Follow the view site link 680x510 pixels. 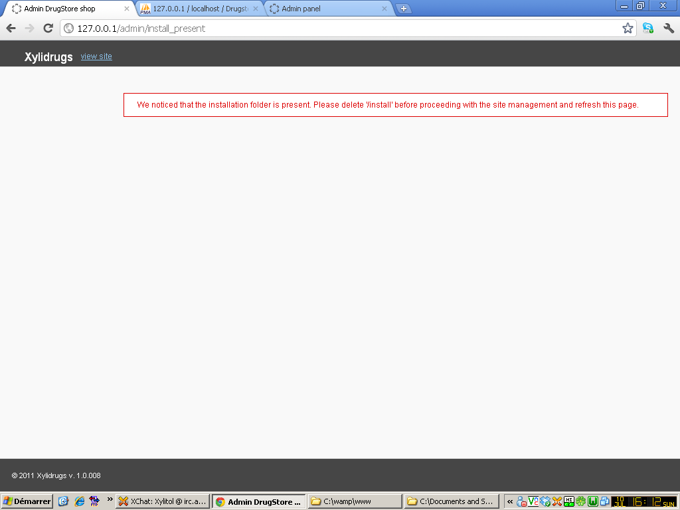96,56
